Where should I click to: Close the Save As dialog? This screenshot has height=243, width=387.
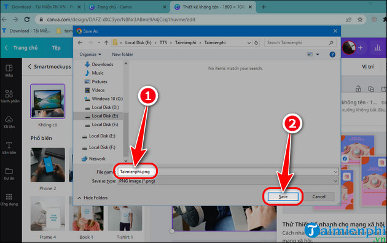pyautogui.click(x=335, y=31)
